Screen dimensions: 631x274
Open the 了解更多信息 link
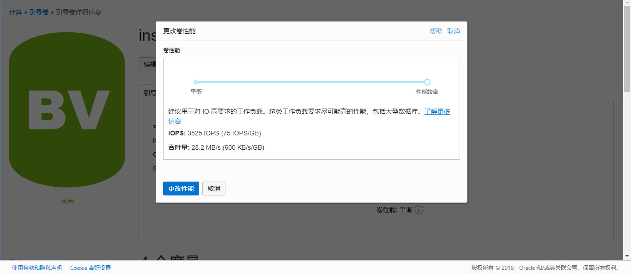(437, 112)
